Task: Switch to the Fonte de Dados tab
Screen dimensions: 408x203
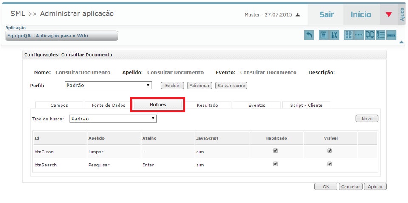Action: click(x=108, y=105)
